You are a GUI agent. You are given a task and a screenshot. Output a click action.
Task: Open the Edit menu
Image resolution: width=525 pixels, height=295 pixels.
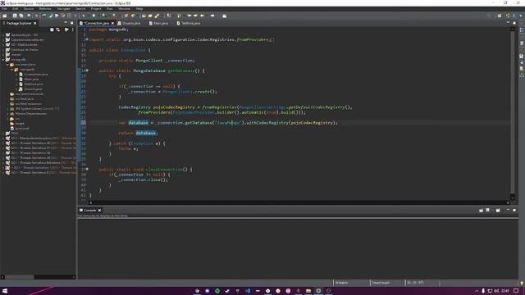(x=16, y=9)
